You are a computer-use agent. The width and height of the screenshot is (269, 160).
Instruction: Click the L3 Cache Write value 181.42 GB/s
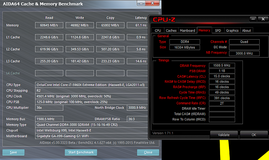(80, 61)
